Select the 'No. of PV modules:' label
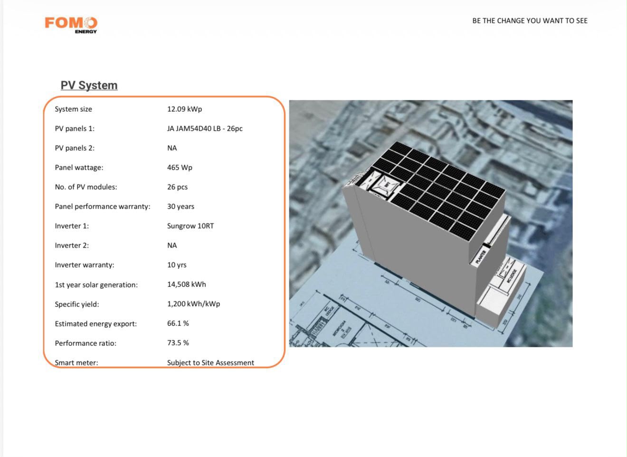This screenshot has width=627, height=457. click(86, 187)
